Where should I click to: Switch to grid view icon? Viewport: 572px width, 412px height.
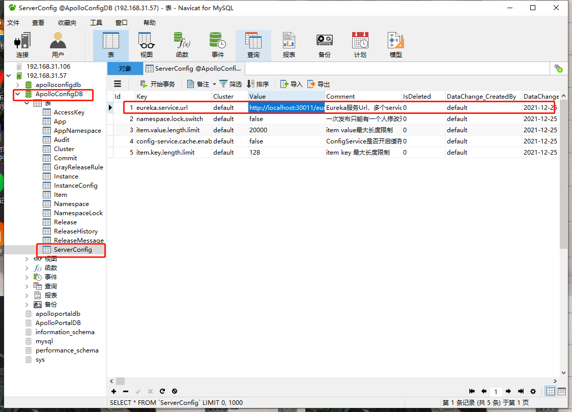[x=550, y=391]
